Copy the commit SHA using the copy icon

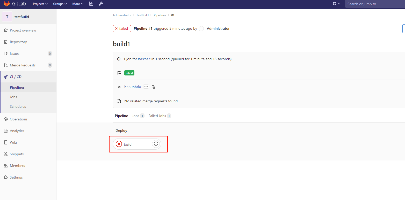click(x=153, y=87)
